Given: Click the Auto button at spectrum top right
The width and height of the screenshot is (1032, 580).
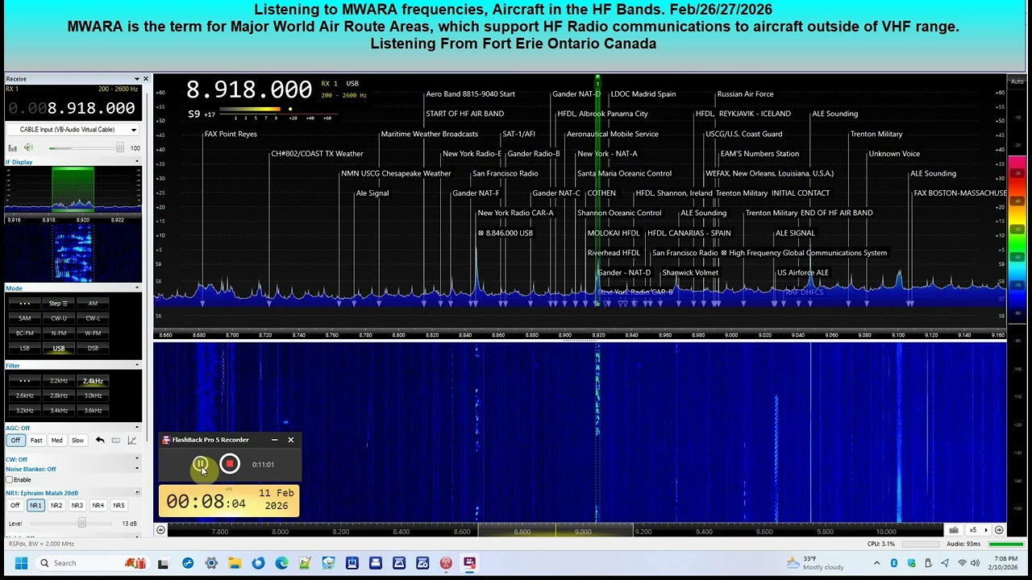Looking at the screenshot, I should 1017,81.
